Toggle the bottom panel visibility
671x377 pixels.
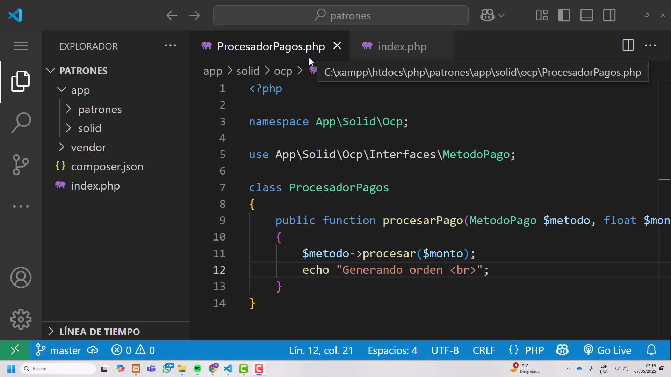pyautogui.click(x=586, y=15)
